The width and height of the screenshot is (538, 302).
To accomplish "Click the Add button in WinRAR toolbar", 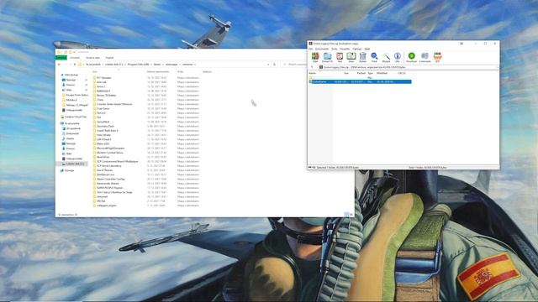I will click(315, 57).
